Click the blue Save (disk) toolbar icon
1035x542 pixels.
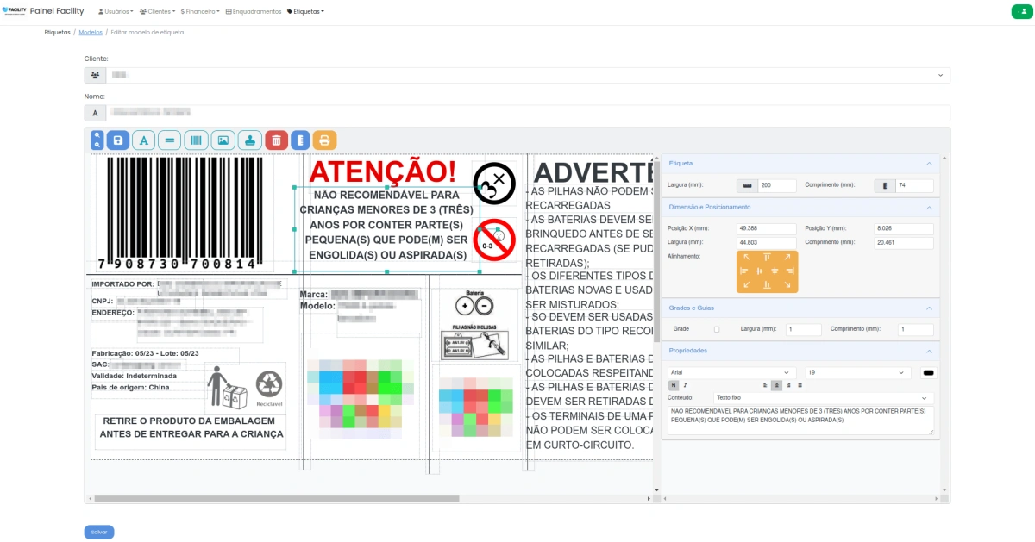[118, 139]
